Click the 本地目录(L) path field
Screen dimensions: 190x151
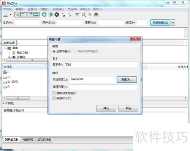(92, 79)
